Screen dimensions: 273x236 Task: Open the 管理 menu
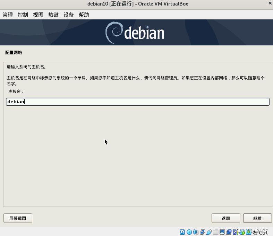(x=8, y=15)
